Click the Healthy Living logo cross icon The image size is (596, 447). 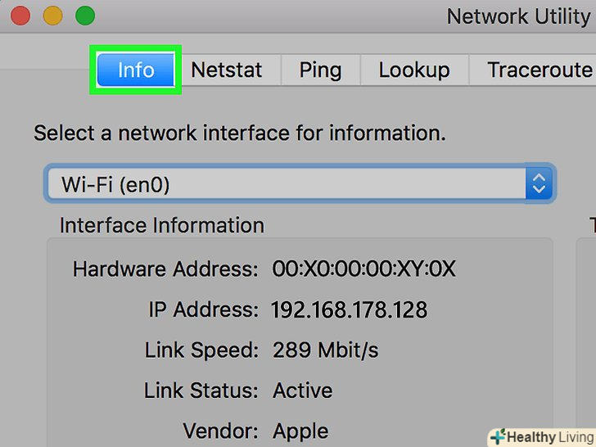[498, 436]
